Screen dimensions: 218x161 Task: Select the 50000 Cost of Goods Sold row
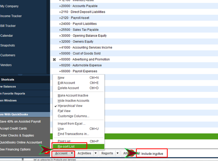[134, 54]
